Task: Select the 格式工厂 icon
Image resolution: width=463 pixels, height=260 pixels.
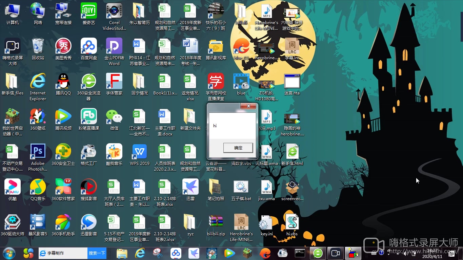Action: coord(89,155)
